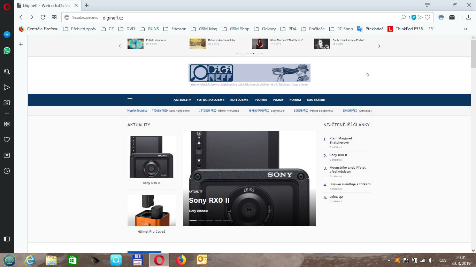Click the 'Celý článek' link
The height and width of the screenshot is (267, 476).
coord(198,211)
